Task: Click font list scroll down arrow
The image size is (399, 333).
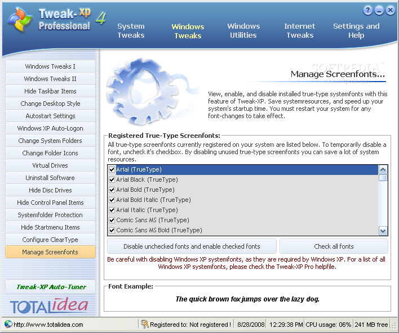Action: click(x=383, y=231)
